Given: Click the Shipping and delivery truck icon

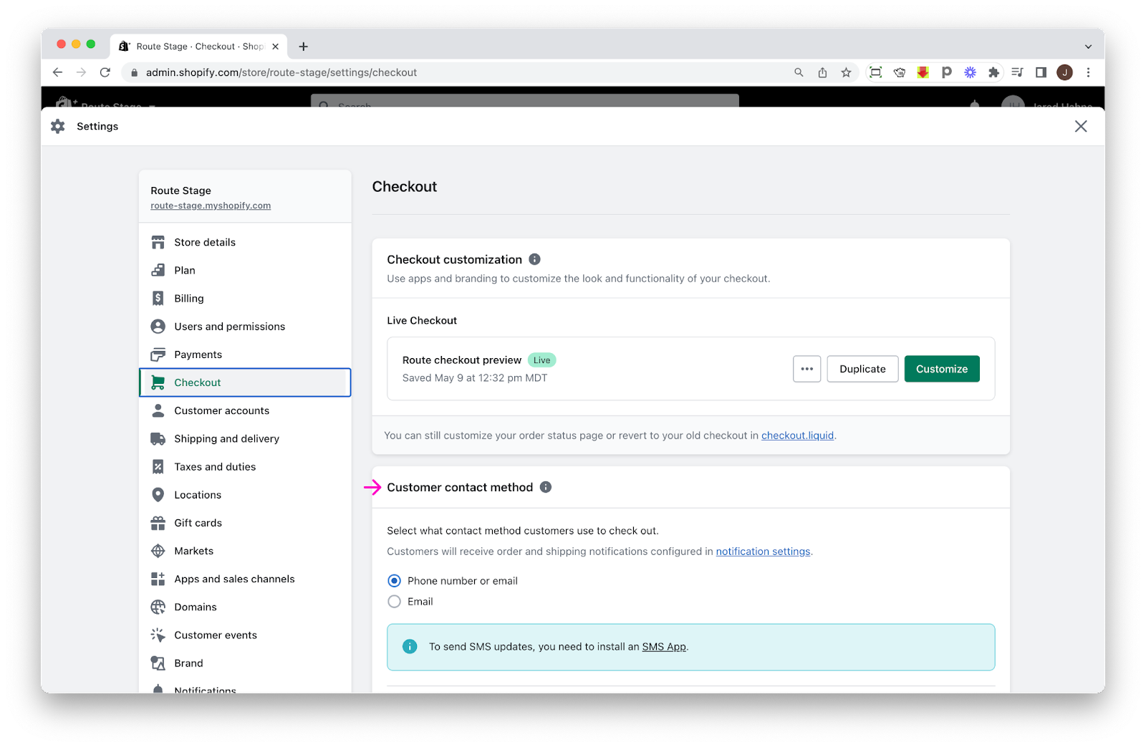Looking at the screenshot, I should [158, 438].
